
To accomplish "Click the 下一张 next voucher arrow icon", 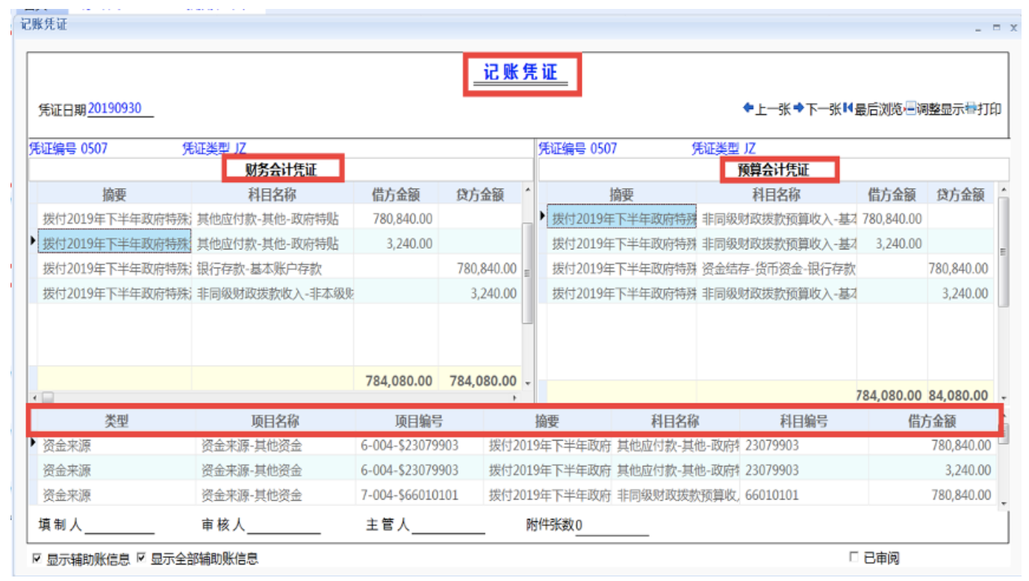I will (x=798, y=108).
